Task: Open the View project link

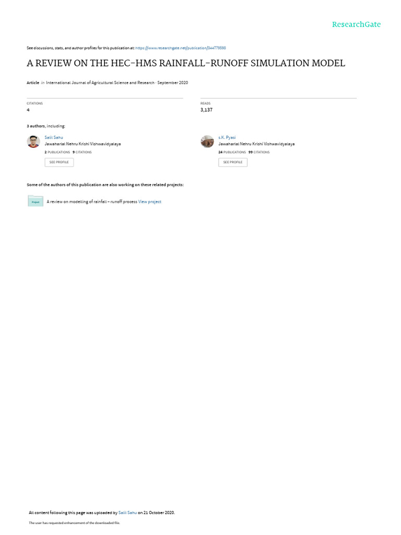Action: [150, 202]
